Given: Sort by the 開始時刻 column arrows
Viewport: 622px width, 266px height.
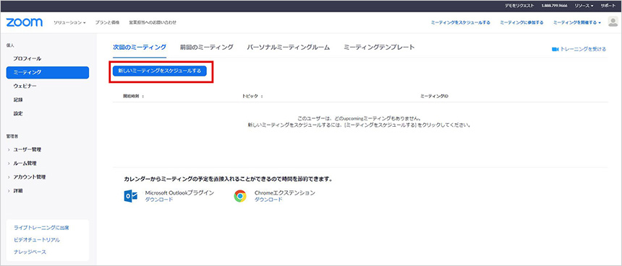Looking at the screenshot, I should click(x=142, y=97).
